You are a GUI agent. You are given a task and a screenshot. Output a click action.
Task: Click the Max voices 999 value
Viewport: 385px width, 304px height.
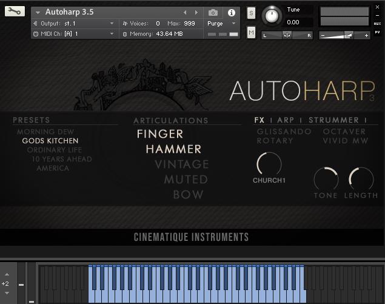pyautogui.click(x=189, y=24)
